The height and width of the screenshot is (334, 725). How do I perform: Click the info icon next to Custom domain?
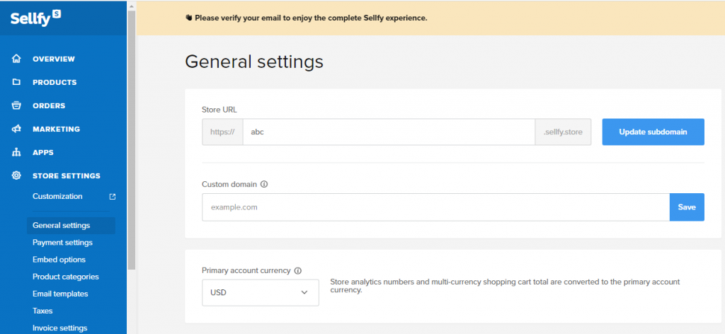tap(264, 184)
